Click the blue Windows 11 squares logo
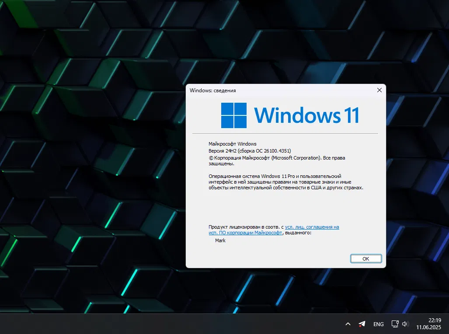 point(234,115)
